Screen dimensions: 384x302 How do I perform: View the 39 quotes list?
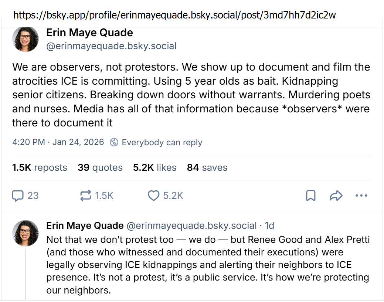tap(100, 167)
